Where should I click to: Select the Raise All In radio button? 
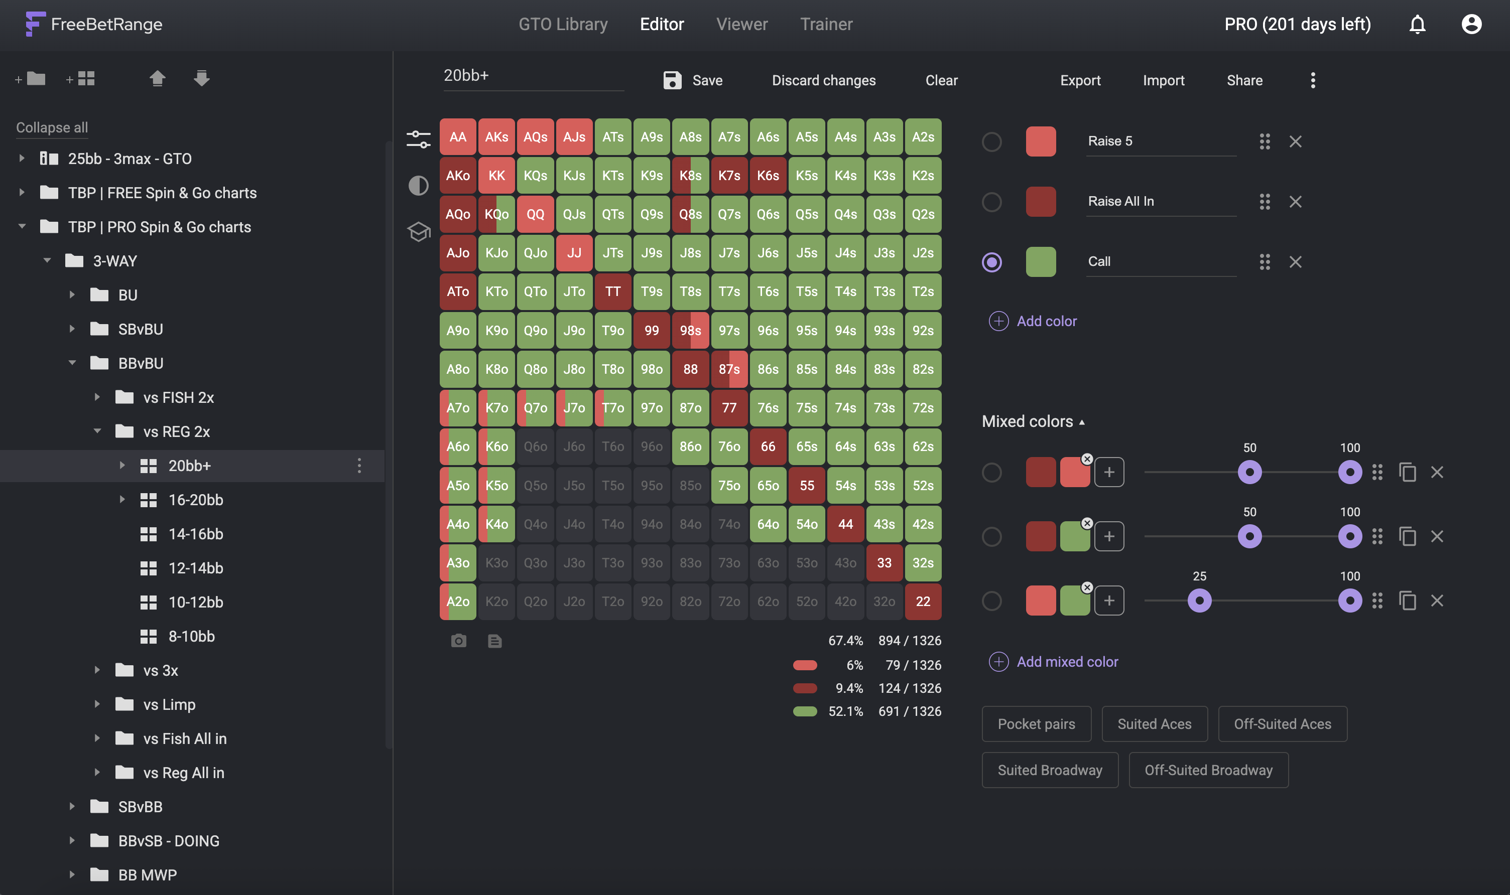992,202
